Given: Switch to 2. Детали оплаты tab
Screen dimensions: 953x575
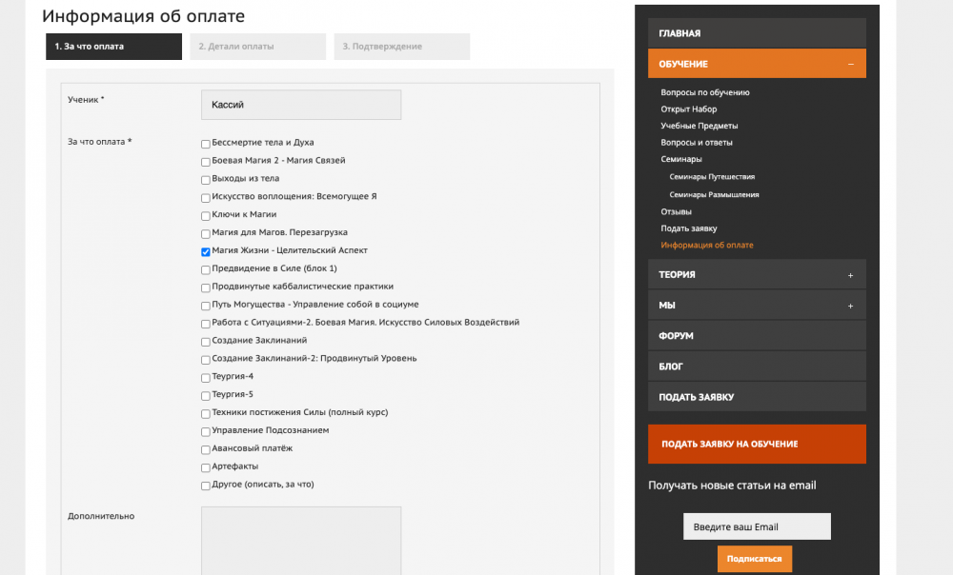Looking at the screenshot, I should [x=257, y=47].
